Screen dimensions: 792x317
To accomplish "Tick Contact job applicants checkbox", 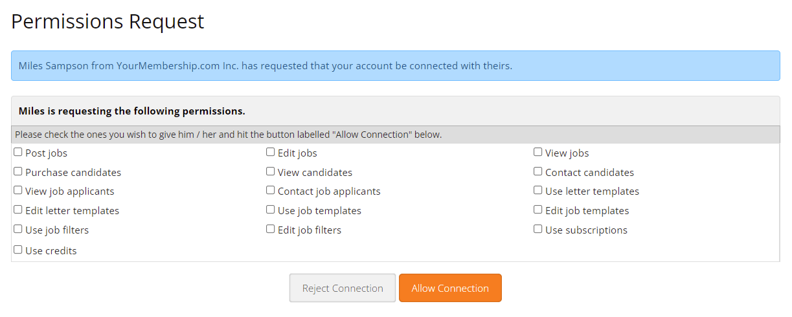I will pos(271,191).
